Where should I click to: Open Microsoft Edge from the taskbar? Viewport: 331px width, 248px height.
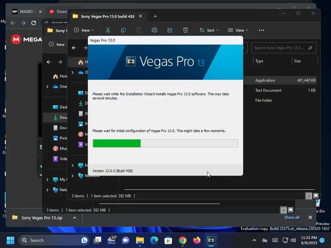pyautogui.click(x=154, y=240)
